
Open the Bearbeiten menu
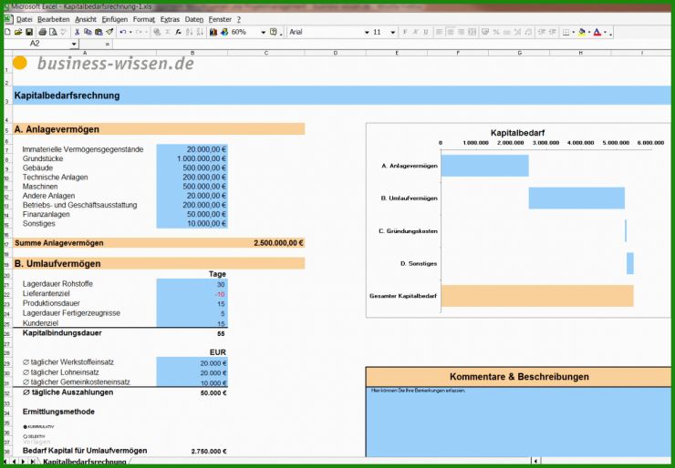(54, 19)
